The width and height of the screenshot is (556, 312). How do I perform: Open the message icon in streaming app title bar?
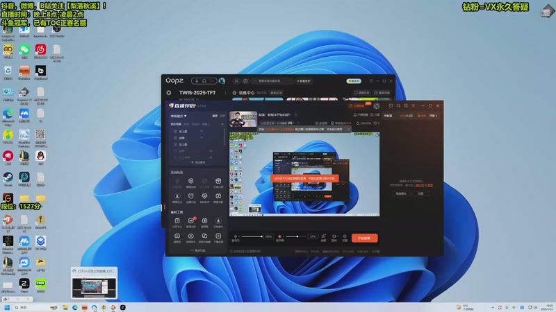pos(391,106)
